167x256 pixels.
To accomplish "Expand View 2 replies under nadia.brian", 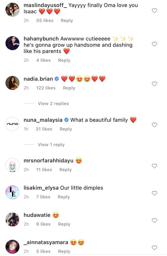I will 53,103.
